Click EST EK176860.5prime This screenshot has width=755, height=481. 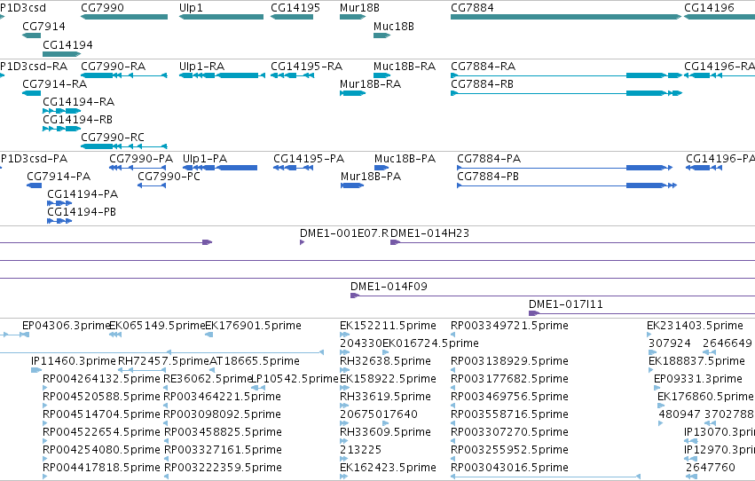pyautogui.click(x=705, y=397)
